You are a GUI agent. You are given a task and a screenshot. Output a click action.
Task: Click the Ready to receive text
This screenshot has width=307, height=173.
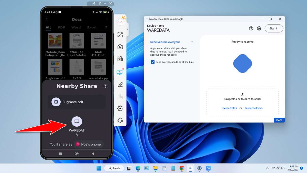coord(243,42)
